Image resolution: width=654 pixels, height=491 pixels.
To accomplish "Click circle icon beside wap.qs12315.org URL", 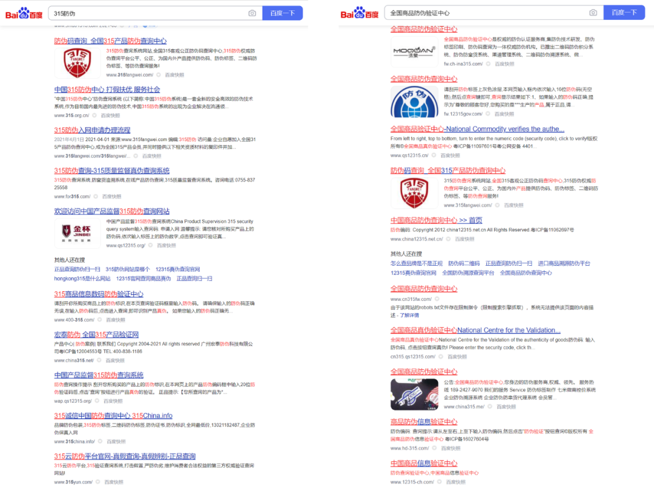I will [x=97, y=401].
